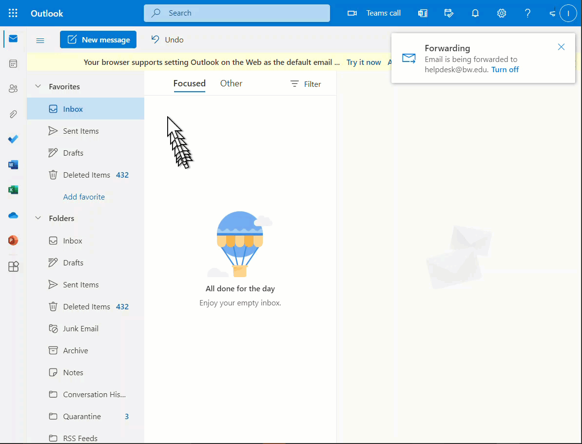Open the notifications bell icon
This screenshot has height=444, width=582.
coord(475,13)
